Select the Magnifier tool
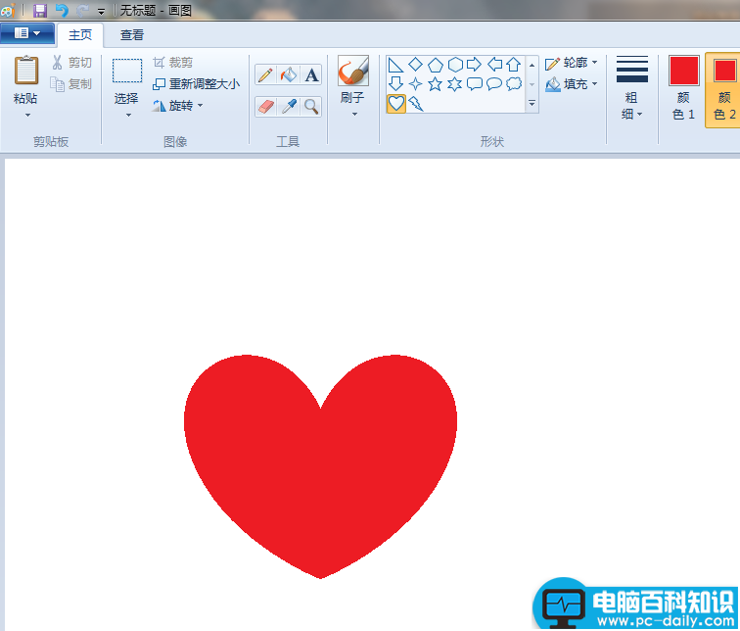This screenshot has width=740, height=631. [311, 107]
